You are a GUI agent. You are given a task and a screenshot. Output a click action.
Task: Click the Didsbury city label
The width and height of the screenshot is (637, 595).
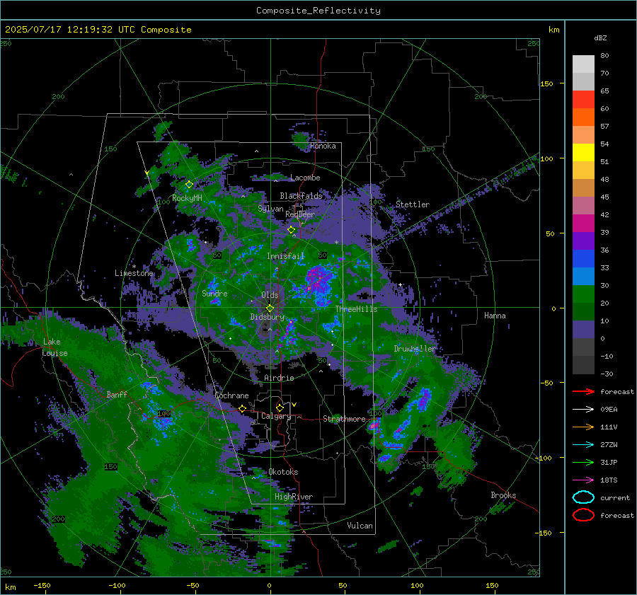click(267, 317)
